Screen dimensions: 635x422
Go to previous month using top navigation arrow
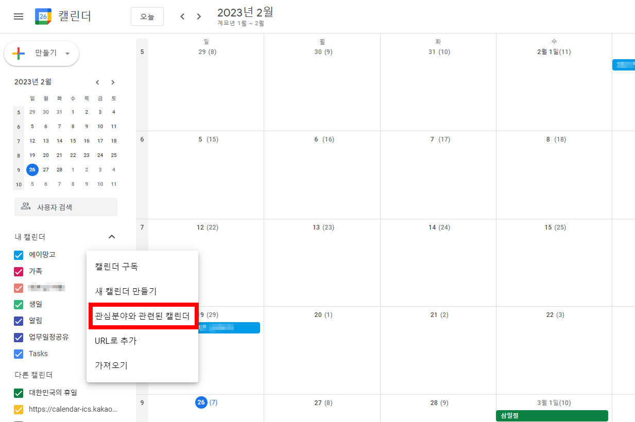(182, 16)
